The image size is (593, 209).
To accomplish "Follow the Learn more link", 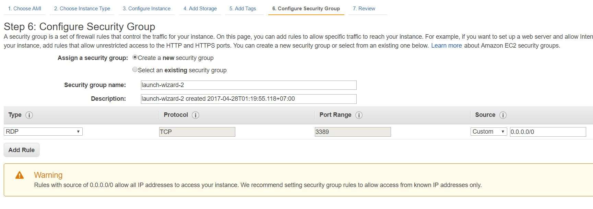I will 446,46.
